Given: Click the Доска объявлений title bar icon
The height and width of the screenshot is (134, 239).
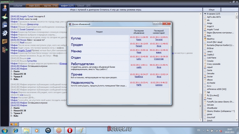Looking at the screenshot, I should pos(70,24).
